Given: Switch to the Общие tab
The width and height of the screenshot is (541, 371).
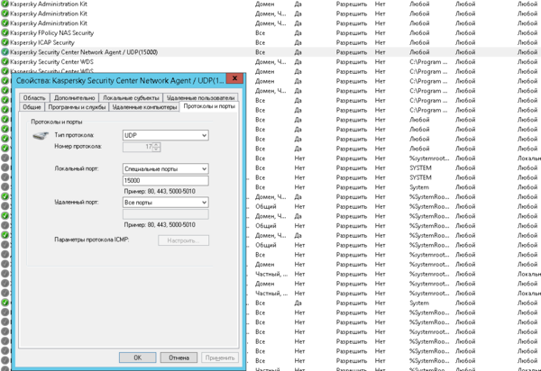Looking at the screenshot, I should (32, 107).
